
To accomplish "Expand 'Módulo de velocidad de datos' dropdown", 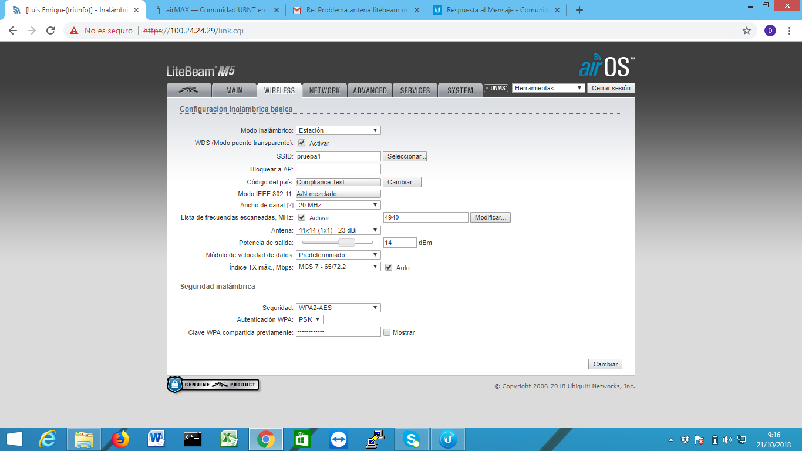I will pyautogui.click(x=338, y=255).
